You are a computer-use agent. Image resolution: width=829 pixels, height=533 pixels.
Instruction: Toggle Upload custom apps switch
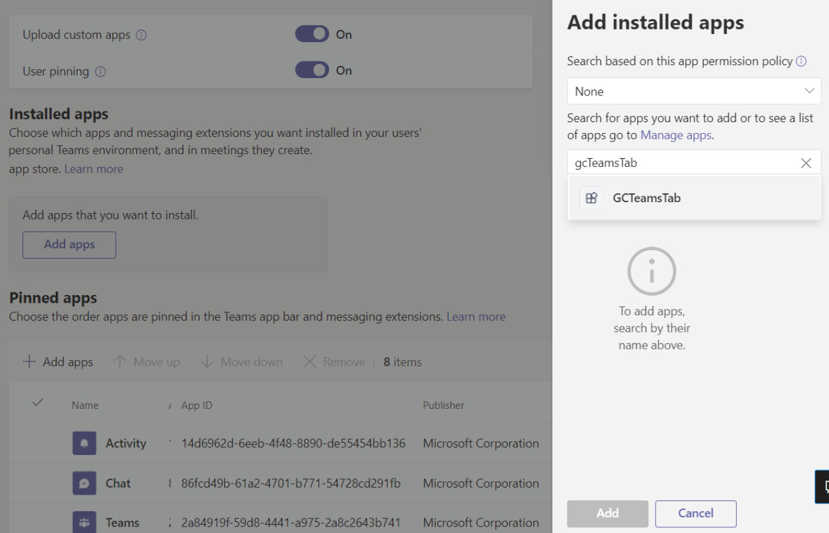(x=312, y=34)
